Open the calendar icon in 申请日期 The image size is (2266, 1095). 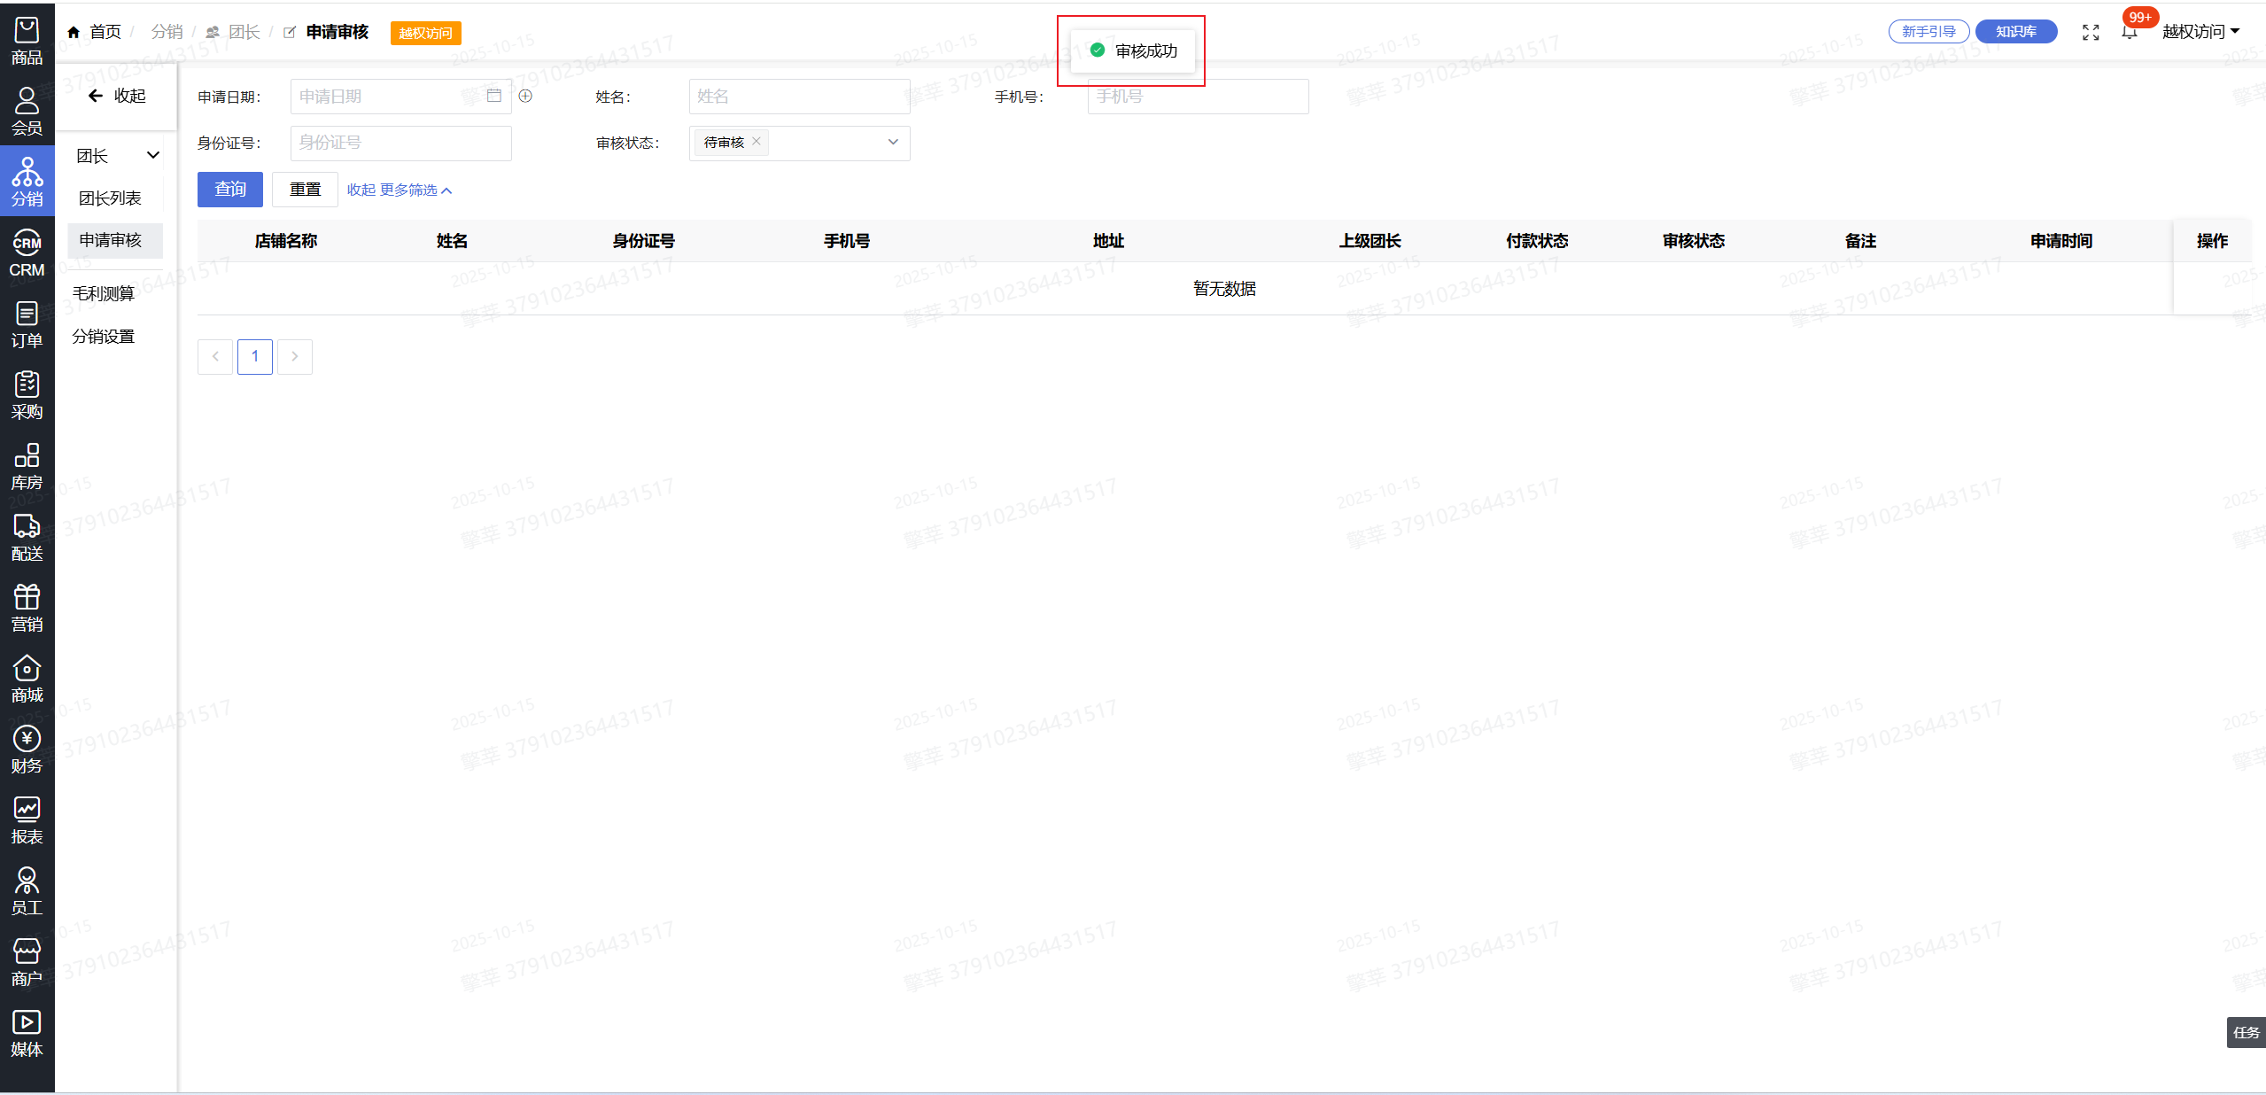coord(494,96)
